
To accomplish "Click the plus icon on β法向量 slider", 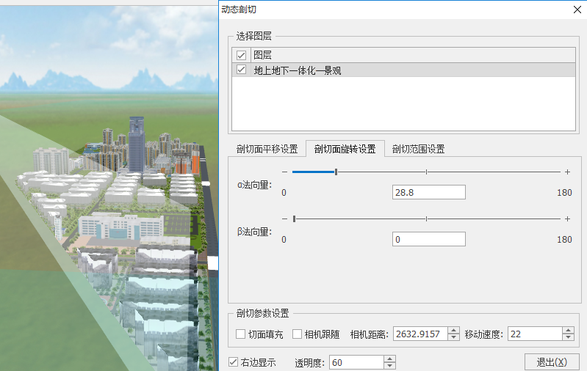I will pos(567,218).
